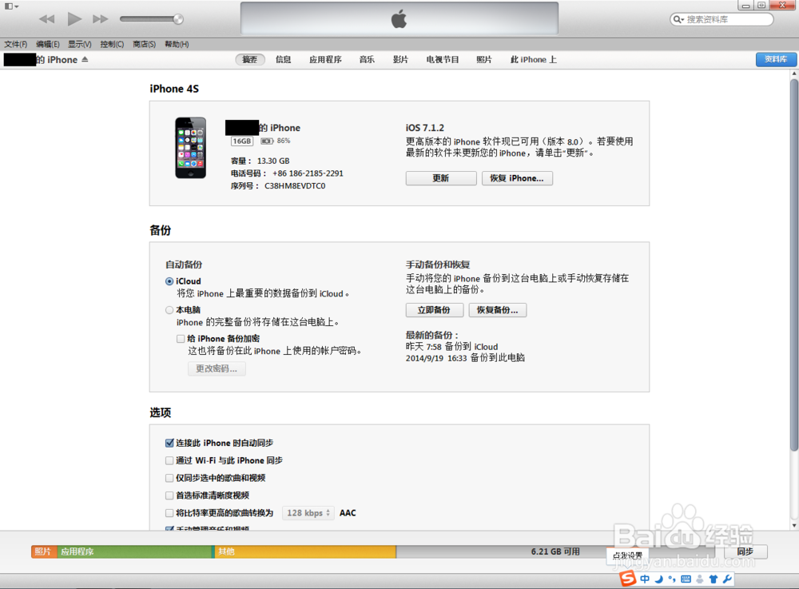Open the 此 iPhone 上 tab

534,60
